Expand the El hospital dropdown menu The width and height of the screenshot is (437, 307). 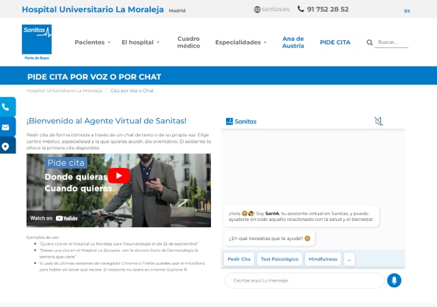141,42
